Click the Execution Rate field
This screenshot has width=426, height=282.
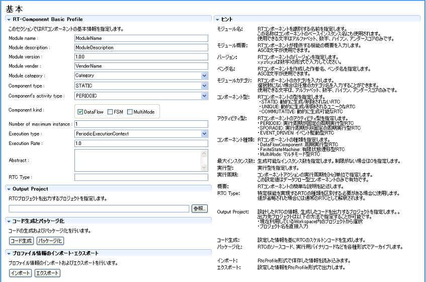(141, 144)
